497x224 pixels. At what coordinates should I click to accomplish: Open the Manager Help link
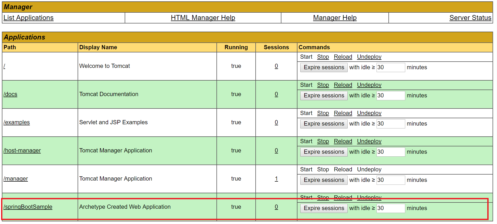(335, 18)
